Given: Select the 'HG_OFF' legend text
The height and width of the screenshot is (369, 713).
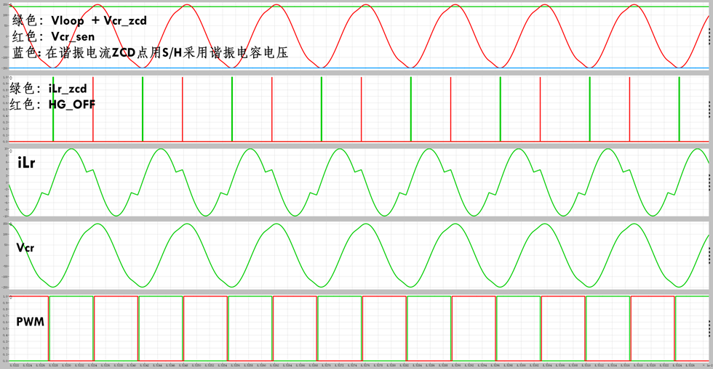Looking at the screenshot, I should point(72,105).
